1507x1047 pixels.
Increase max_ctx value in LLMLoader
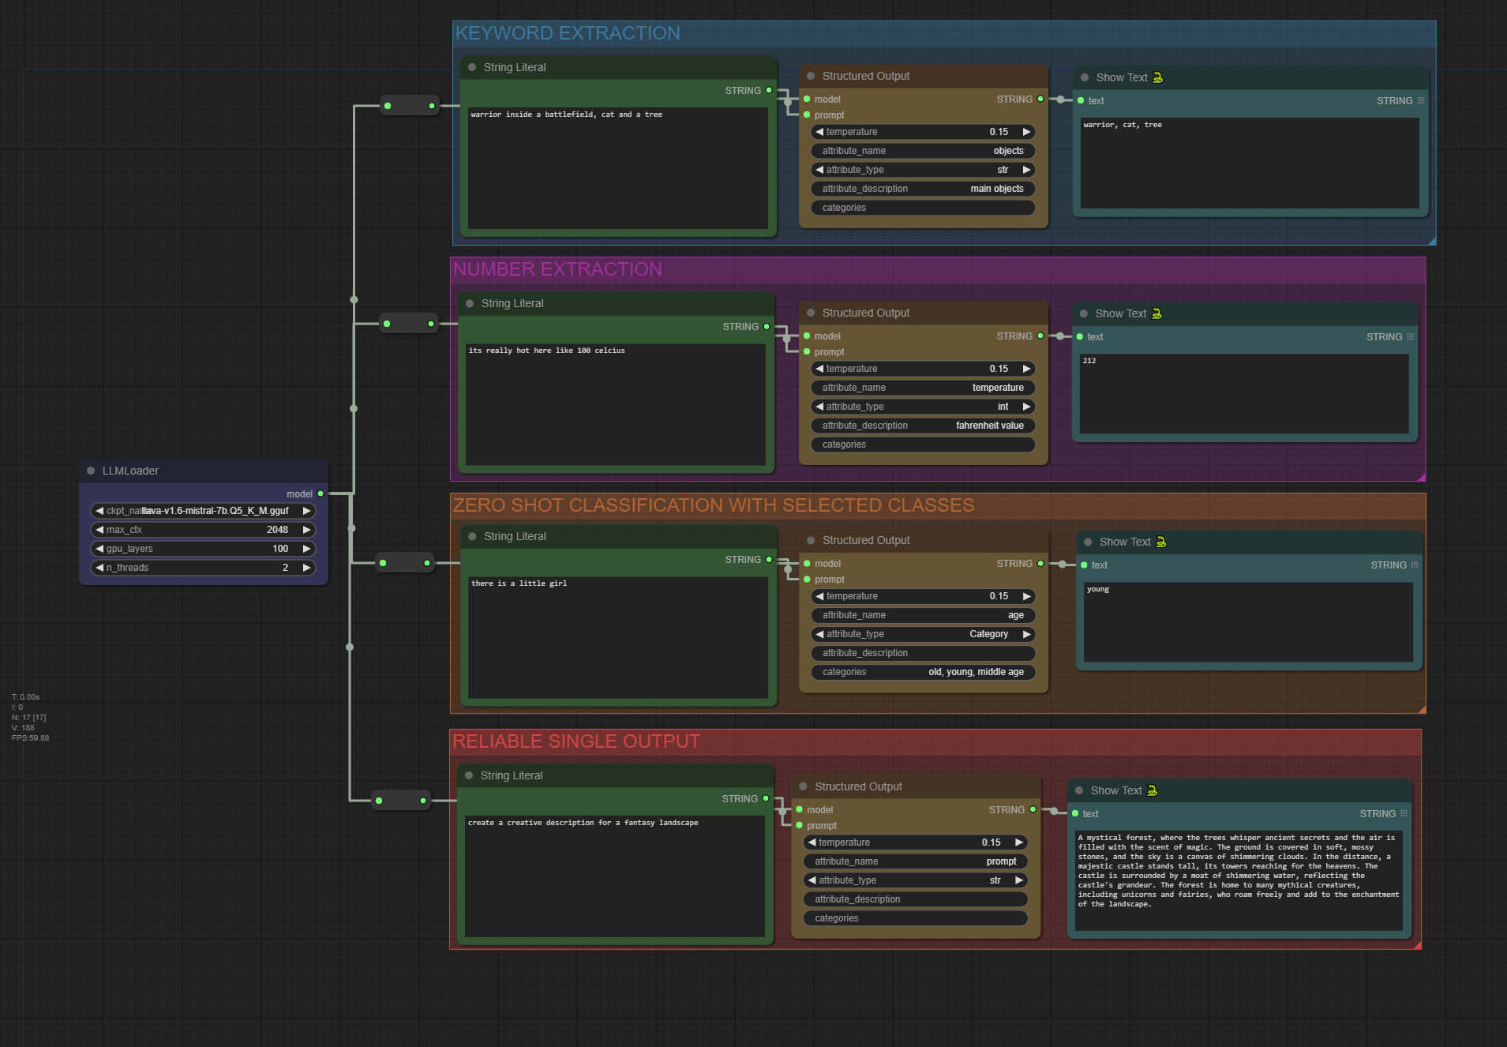point(306,530)
